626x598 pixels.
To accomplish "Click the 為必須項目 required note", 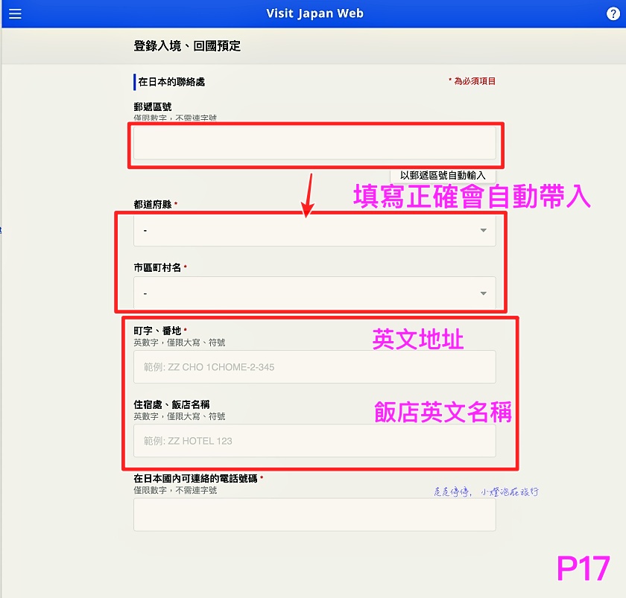I will click(x=472, y=81).
